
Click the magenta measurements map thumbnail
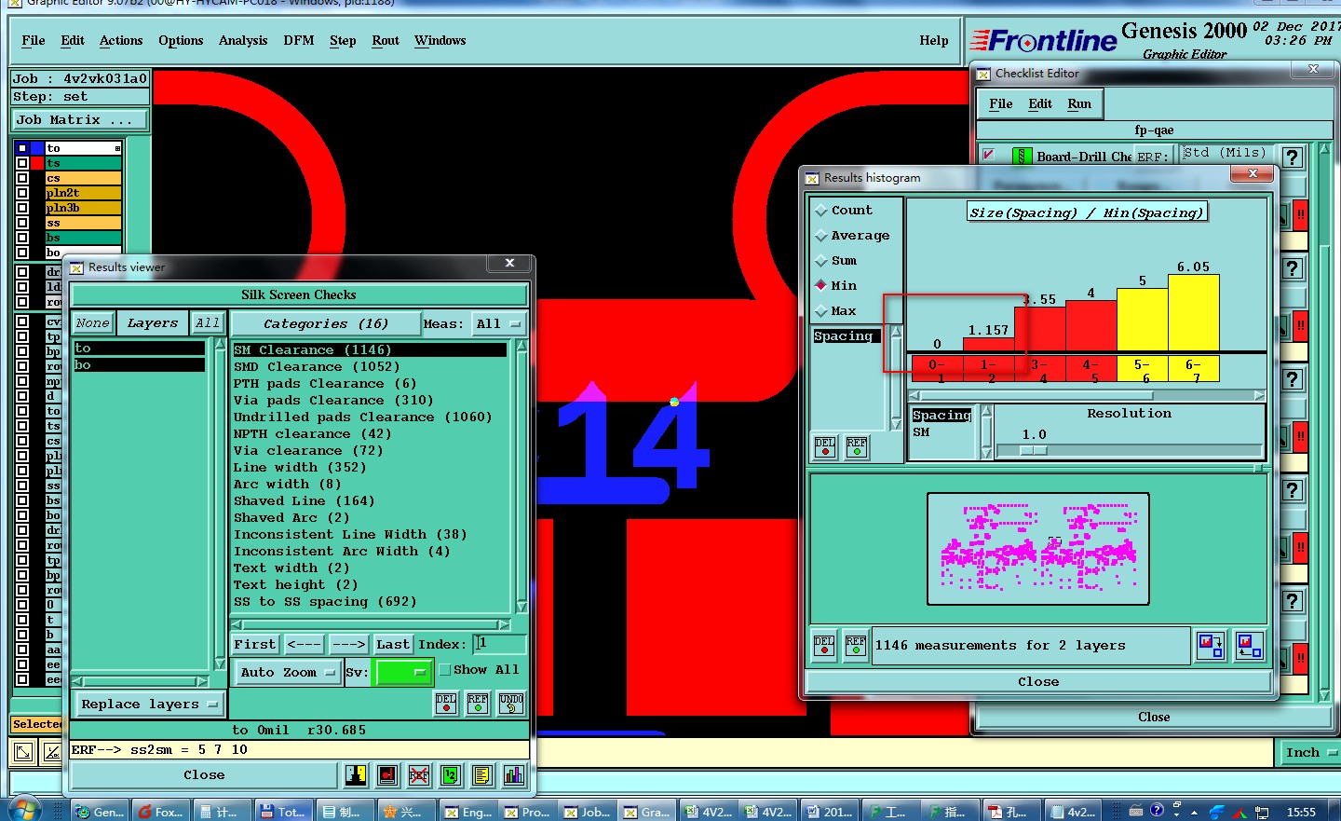tap(1038, 549)
